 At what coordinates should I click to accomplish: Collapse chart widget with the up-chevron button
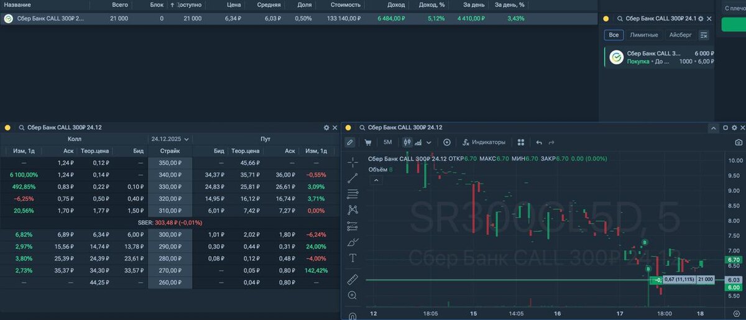point(714,127)
